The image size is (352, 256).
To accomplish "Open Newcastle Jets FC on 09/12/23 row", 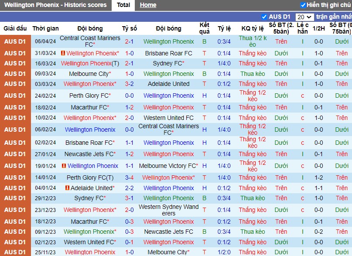I will (169, 232).
